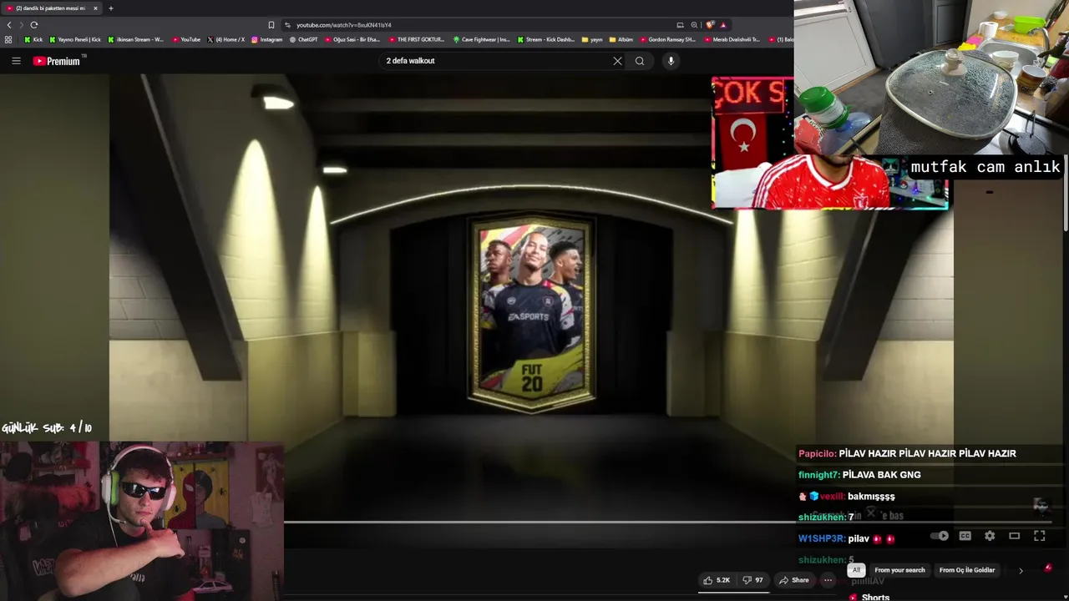Bookmark this page icon in address bar
1069x601 pixels.
point(271,25)
